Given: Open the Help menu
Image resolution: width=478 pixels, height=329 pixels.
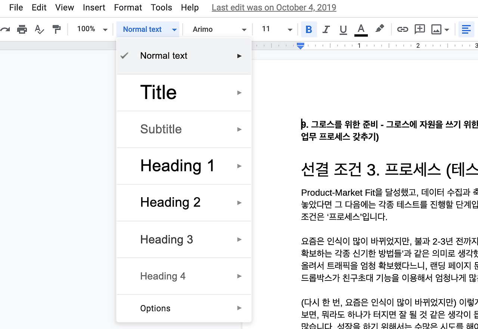Looking at the screenshot, I should (190, 7).
